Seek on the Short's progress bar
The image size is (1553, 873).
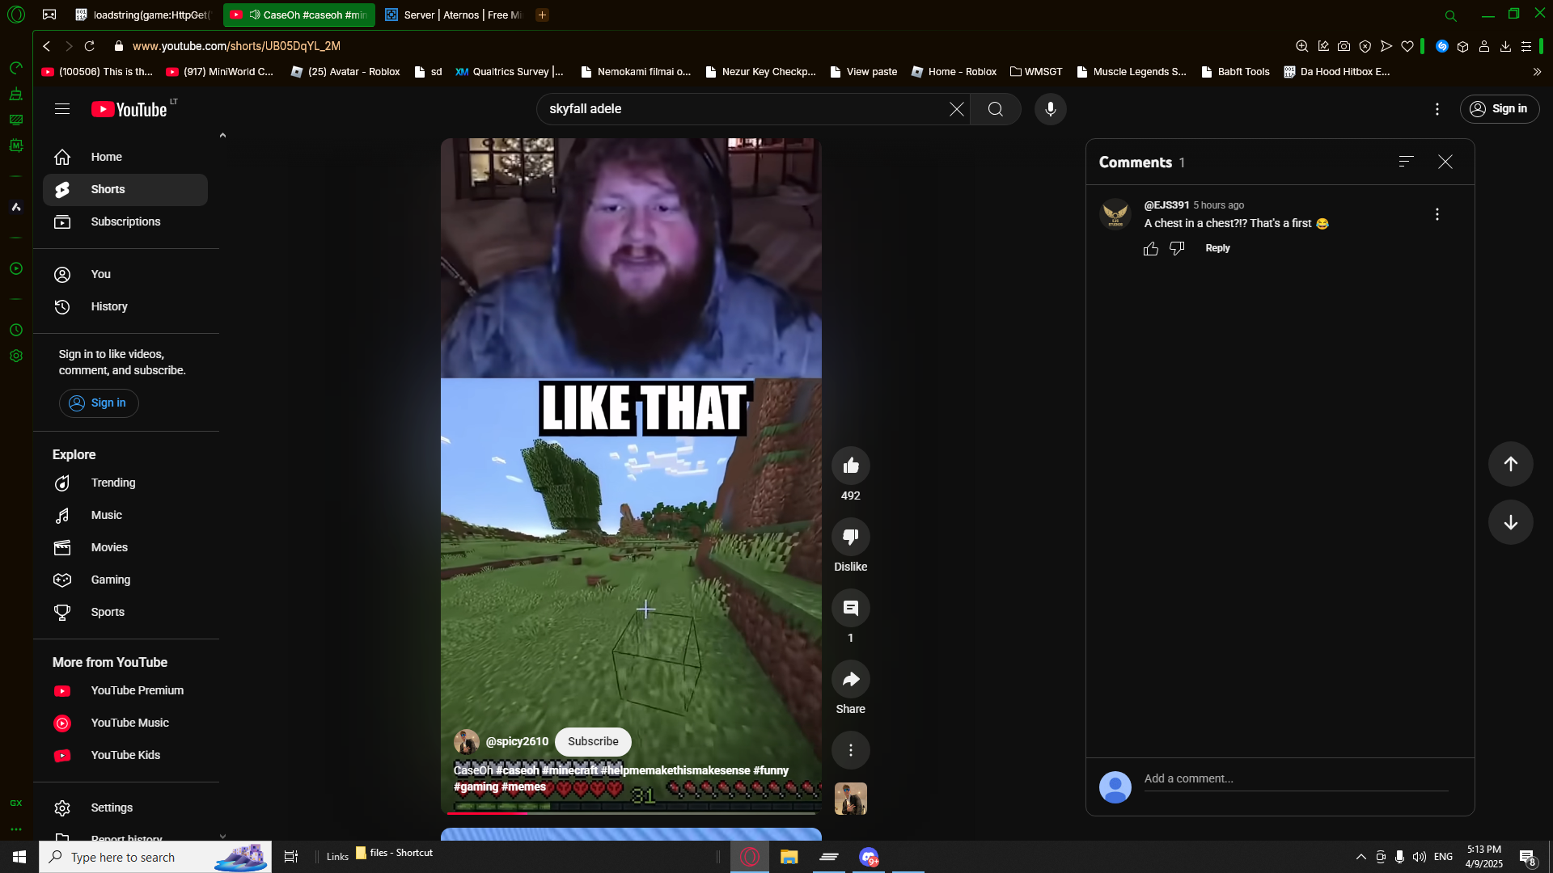631,812
